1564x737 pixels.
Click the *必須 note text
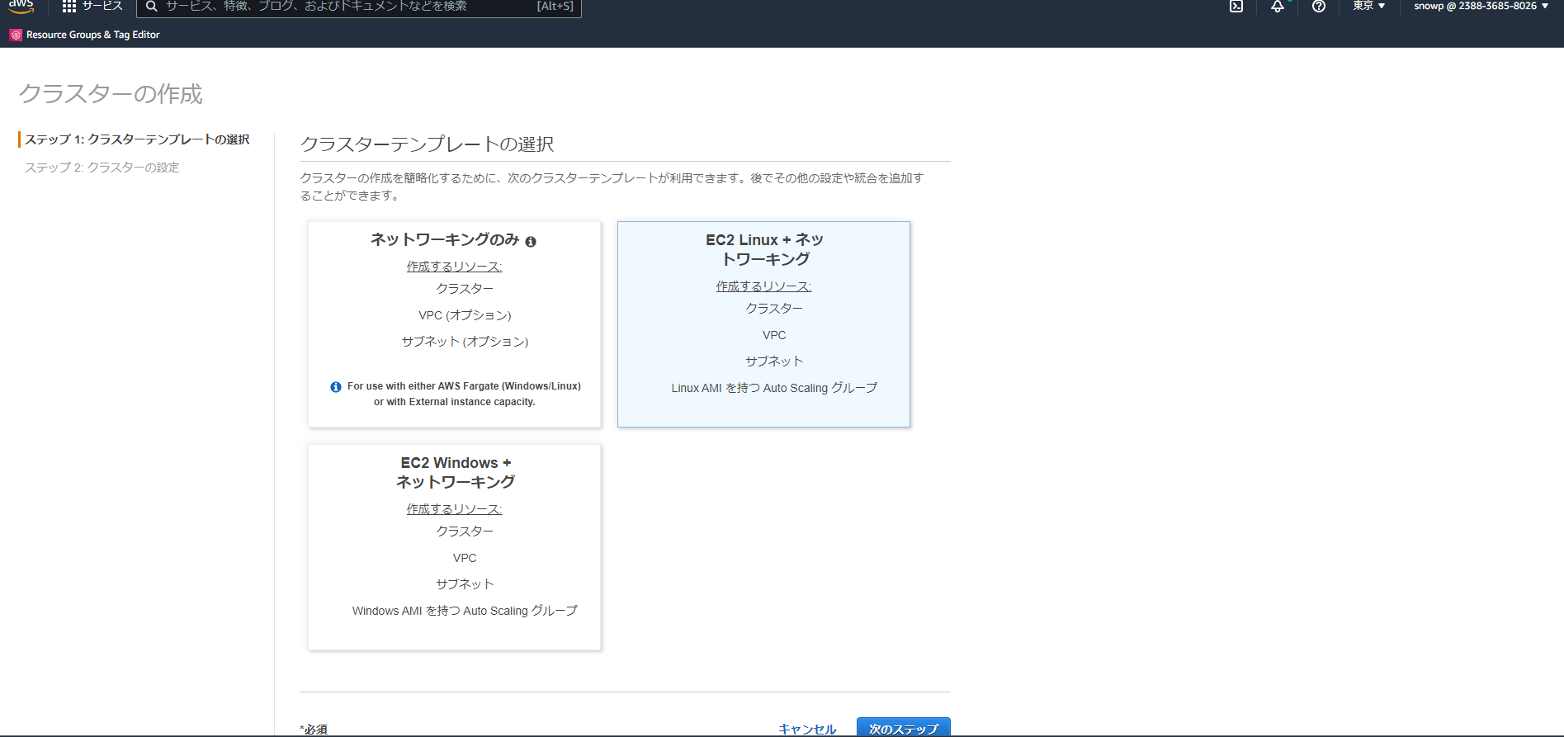point(314,730)
